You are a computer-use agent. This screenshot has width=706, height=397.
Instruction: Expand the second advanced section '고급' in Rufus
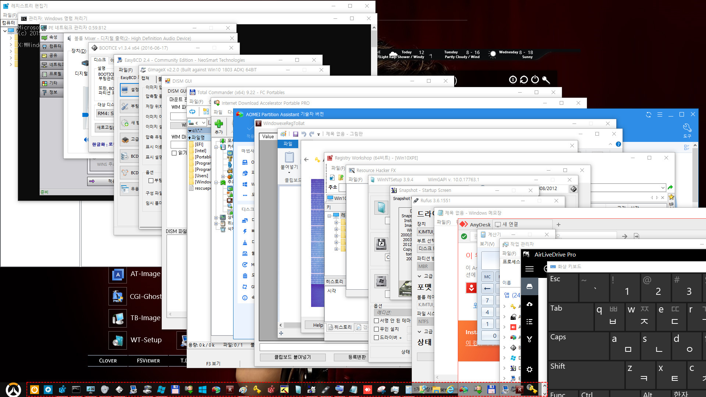click(420, 332)
